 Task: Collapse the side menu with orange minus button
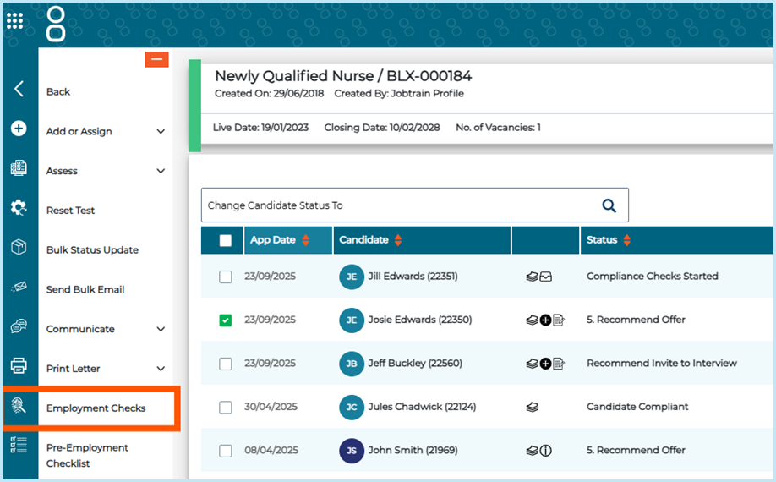157,59
